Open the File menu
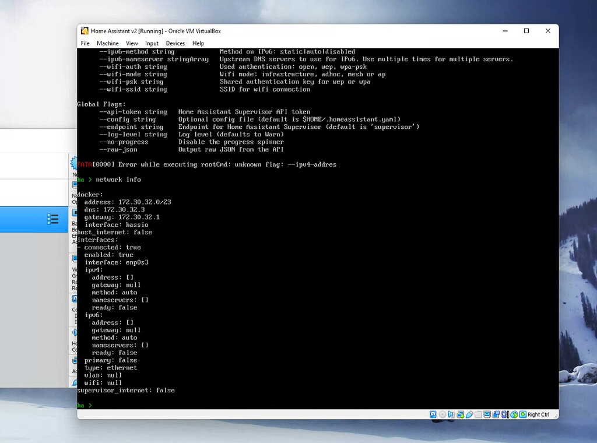This screenshot has height=443, width=597. tap(85, 43)
